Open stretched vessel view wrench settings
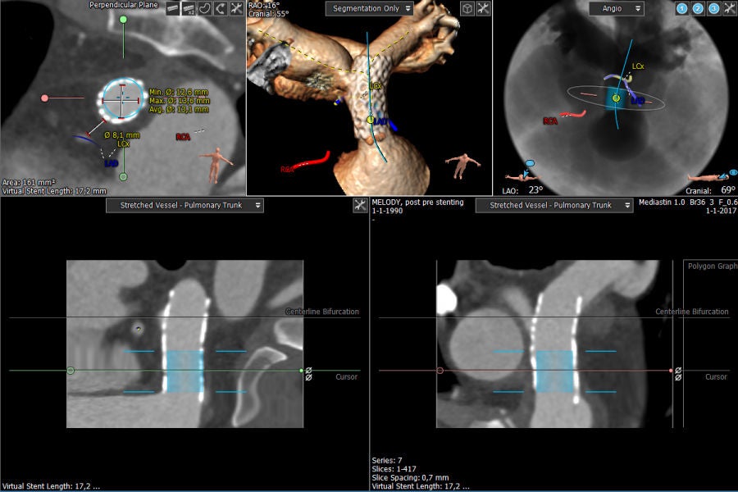The height and width of the screenshot is (492, 738). [x=360, y=205]
